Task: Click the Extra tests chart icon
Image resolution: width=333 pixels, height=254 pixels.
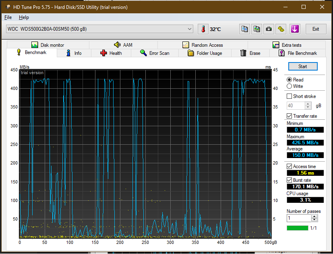Action: tap(276, 45)
